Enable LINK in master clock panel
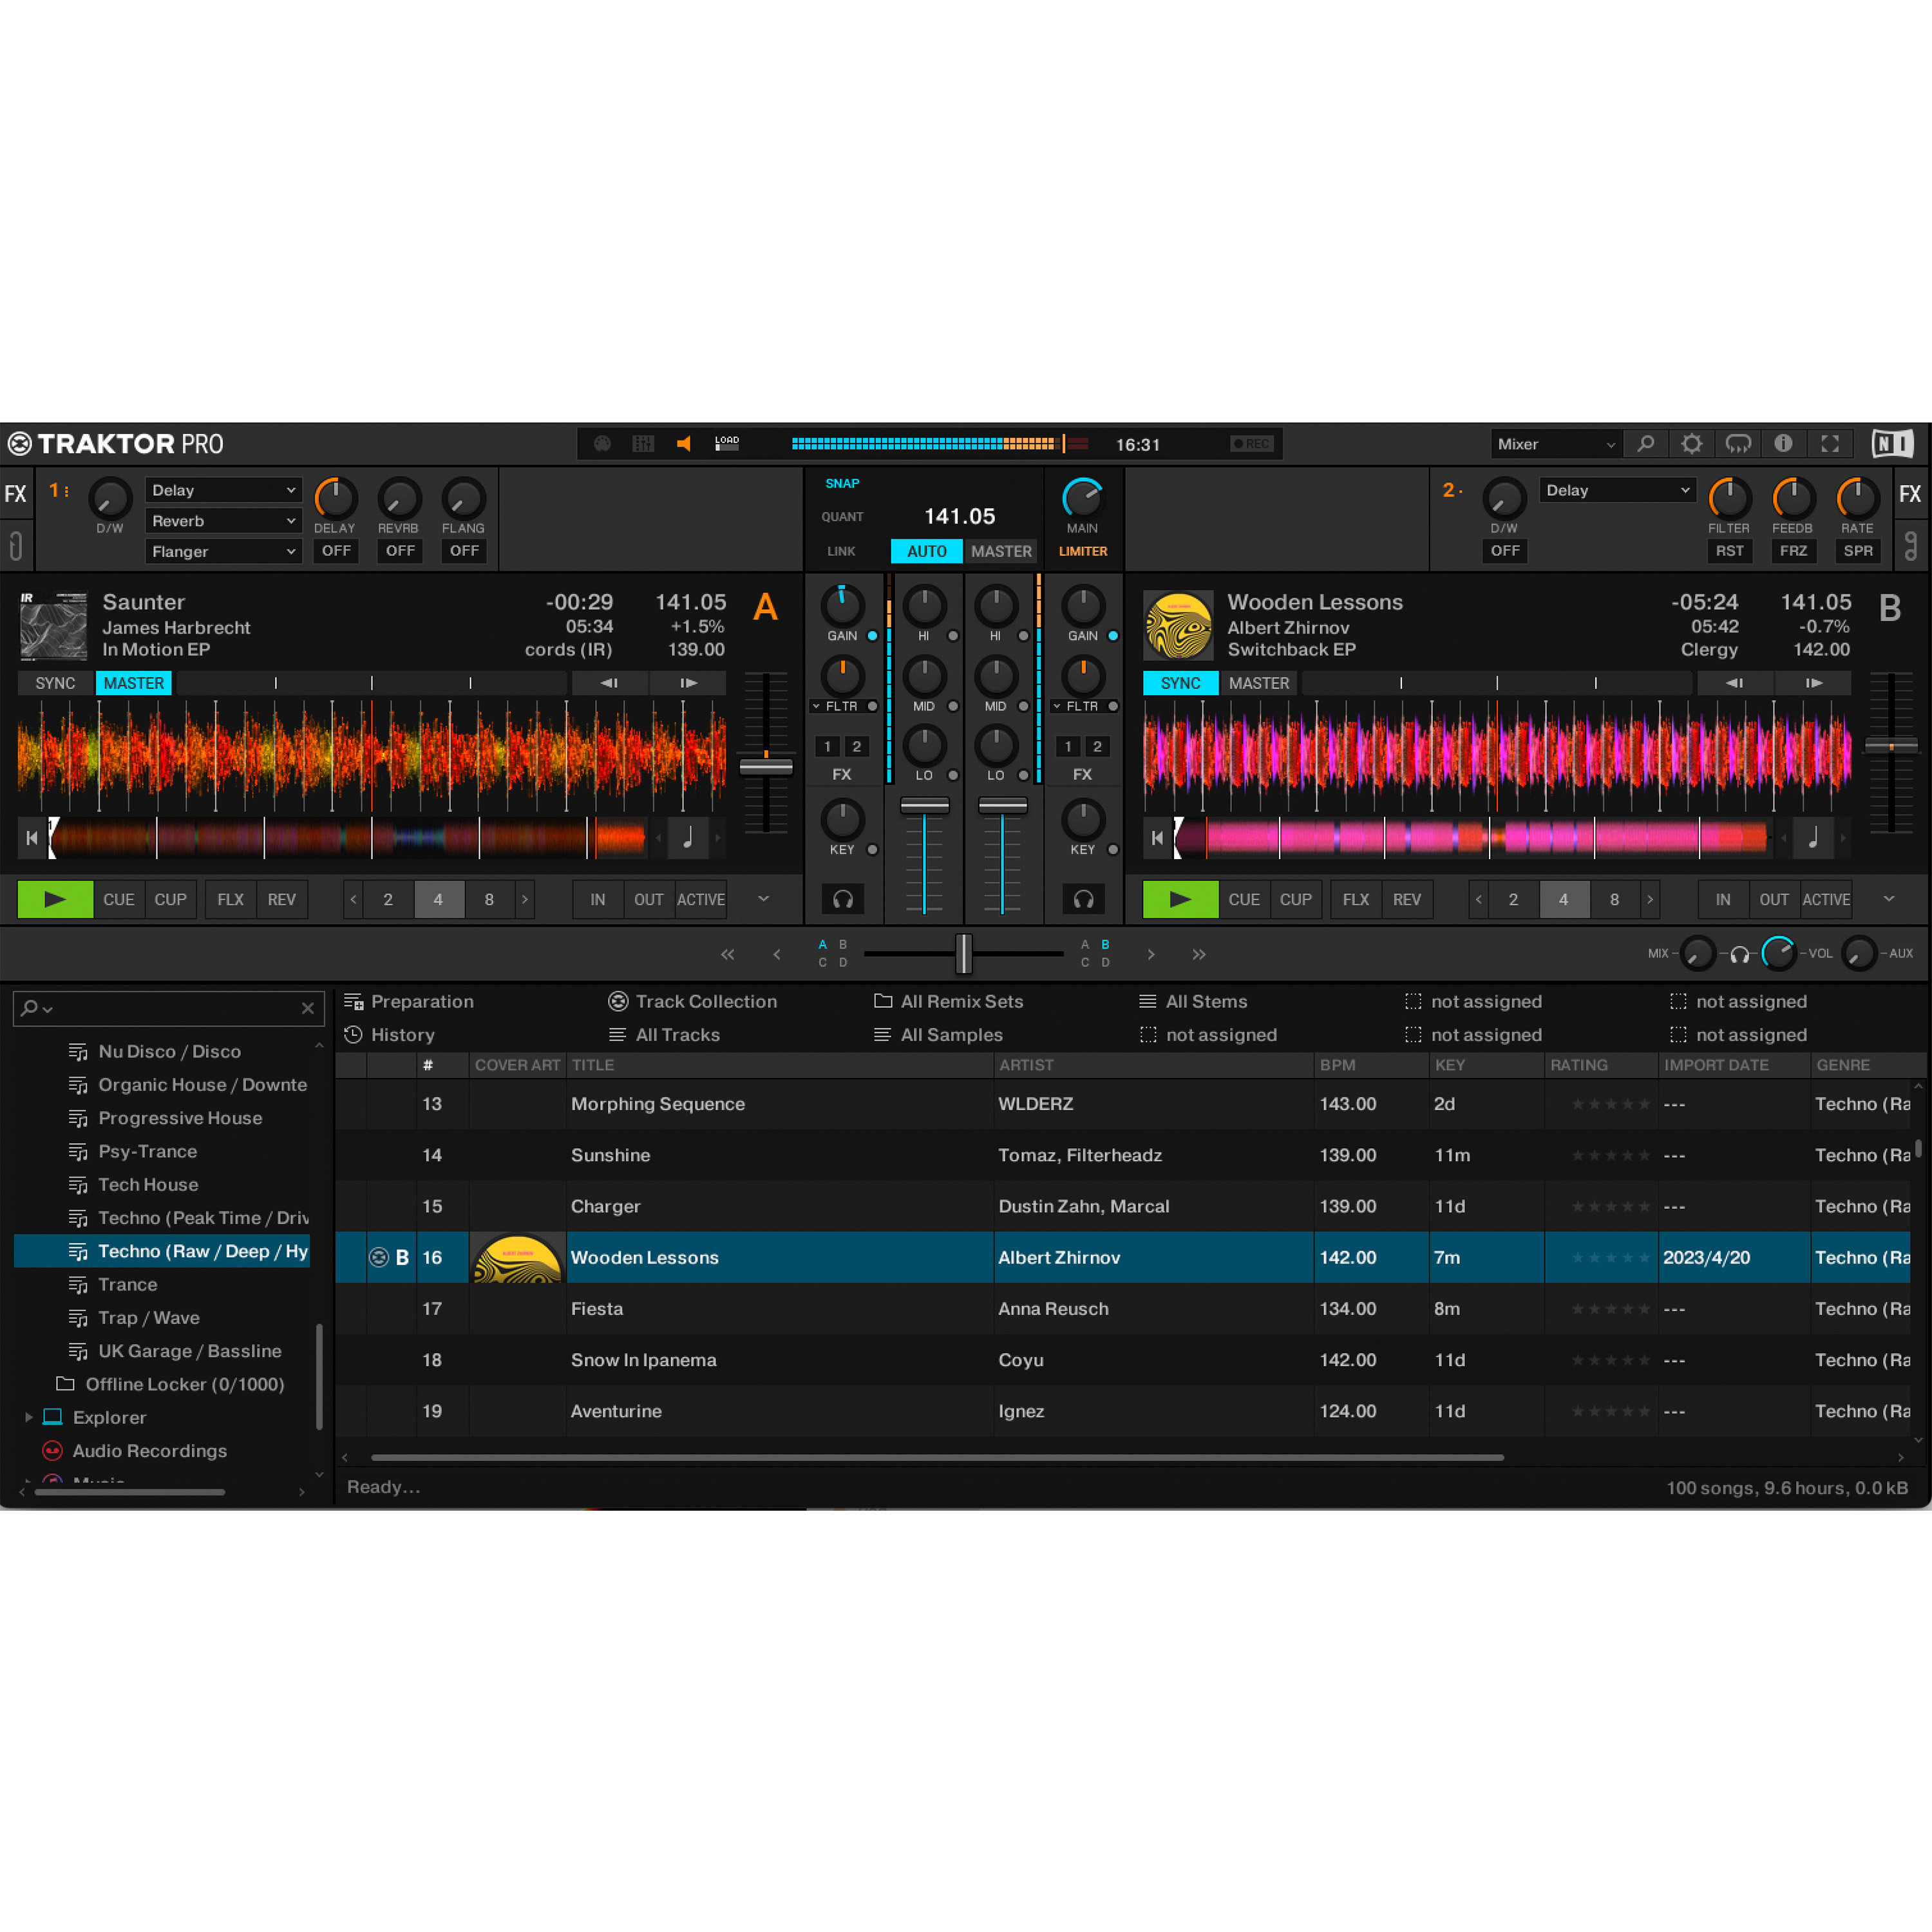This screenshot has width=1932, height=1932. (841, 551)
